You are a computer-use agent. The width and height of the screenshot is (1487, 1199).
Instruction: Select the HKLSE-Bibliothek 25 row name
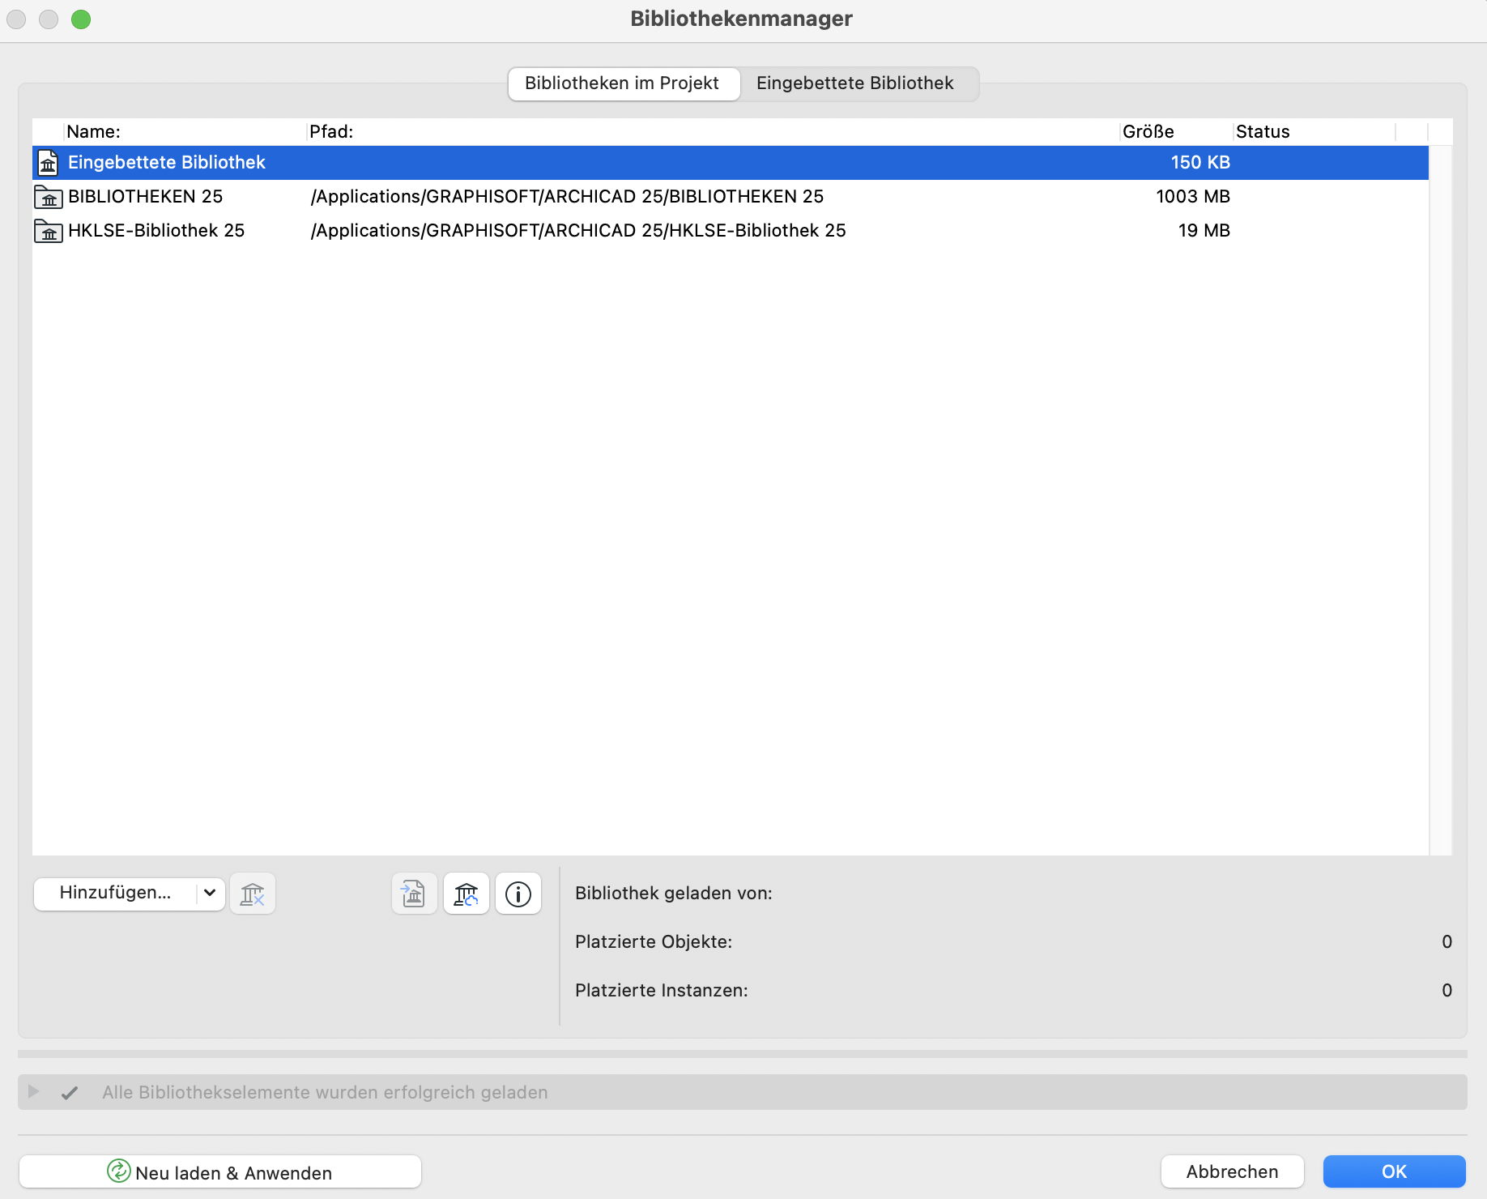click(x=156, y=231)
